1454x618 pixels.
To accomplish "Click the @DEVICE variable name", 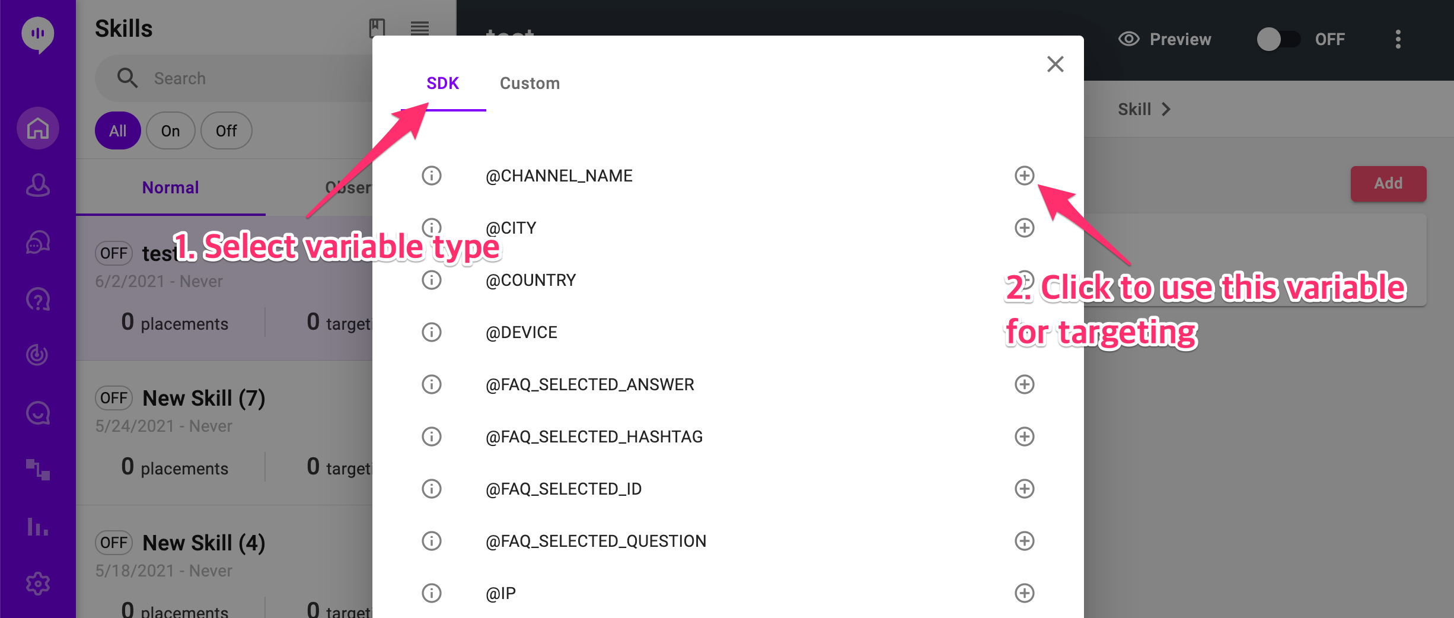I will [521, 332].
